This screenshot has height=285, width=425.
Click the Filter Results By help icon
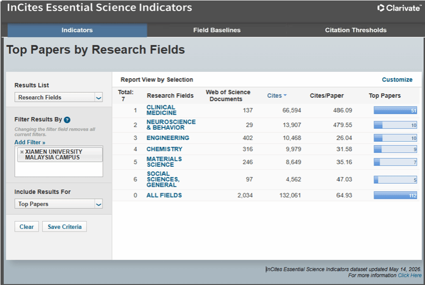[x=67, y=120]
